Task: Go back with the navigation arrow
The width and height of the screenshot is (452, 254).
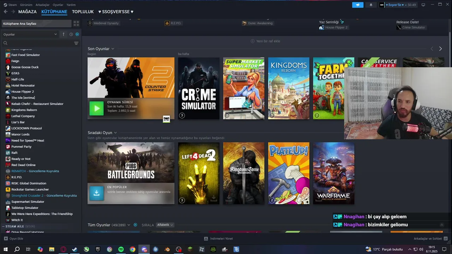Action: (6, 12)
